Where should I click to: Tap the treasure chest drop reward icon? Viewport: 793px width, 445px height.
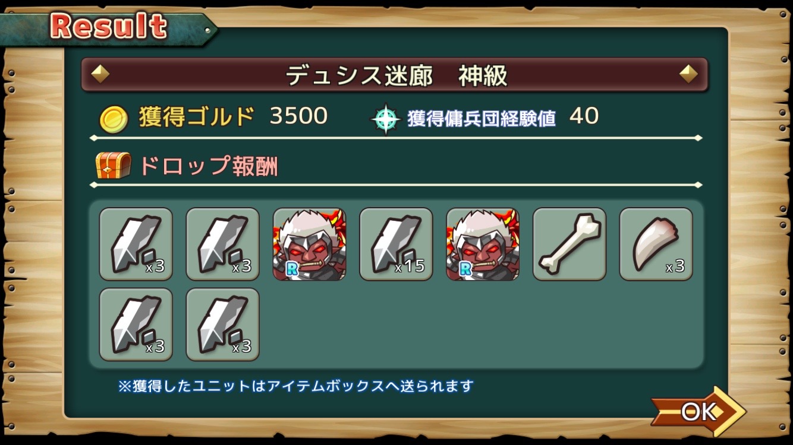coord(113,166)
